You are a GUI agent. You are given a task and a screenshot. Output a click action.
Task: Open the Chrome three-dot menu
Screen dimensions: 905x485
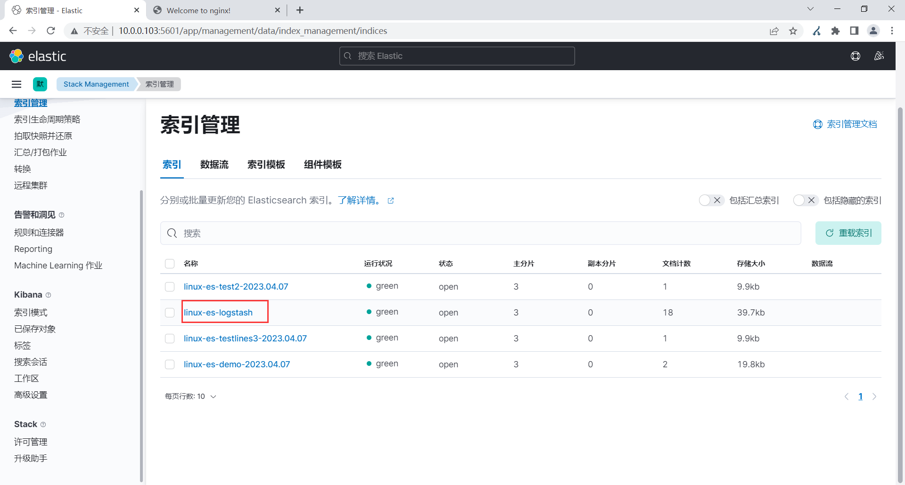click(892, 31)
